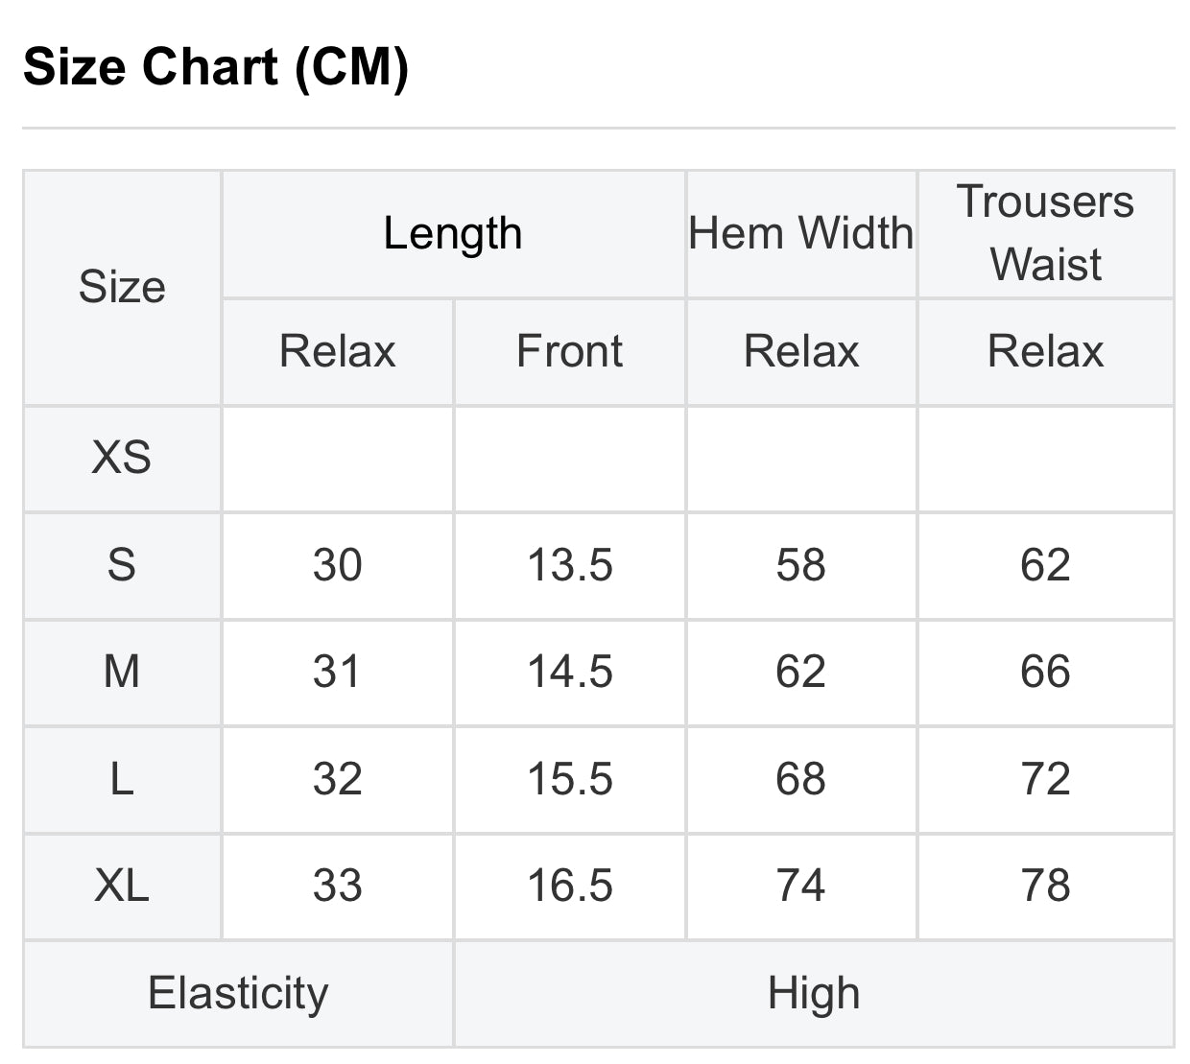The image size is (1190, 1064).
Task: Select the Size column header cell
Action: (122, 287)
